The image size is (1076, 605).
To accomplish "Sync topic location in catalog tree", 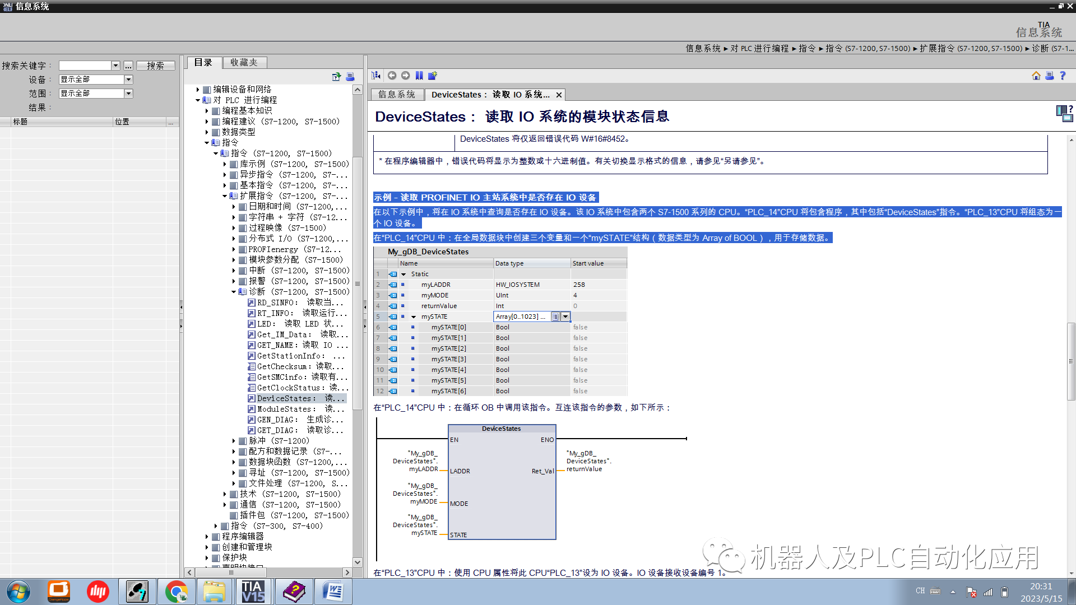I will pyautogui.click(x=335, y=76).
